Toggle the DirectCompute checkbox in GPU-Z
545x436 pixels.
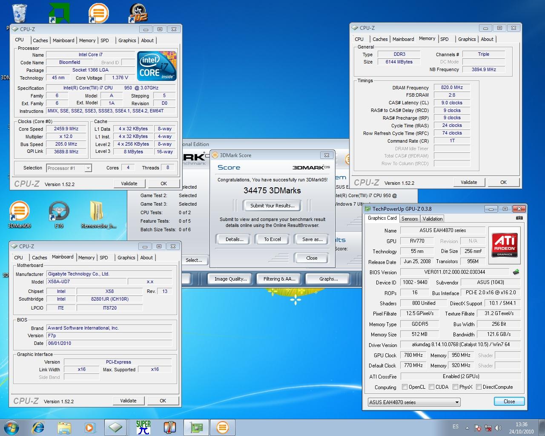pos(479,387)
